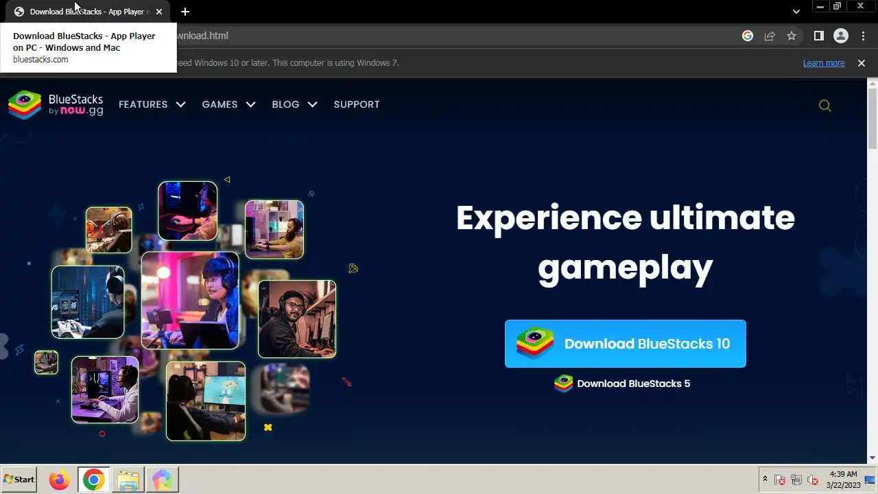
Task: Click the Action Center flag tray icon
Action: coord(780,480)
